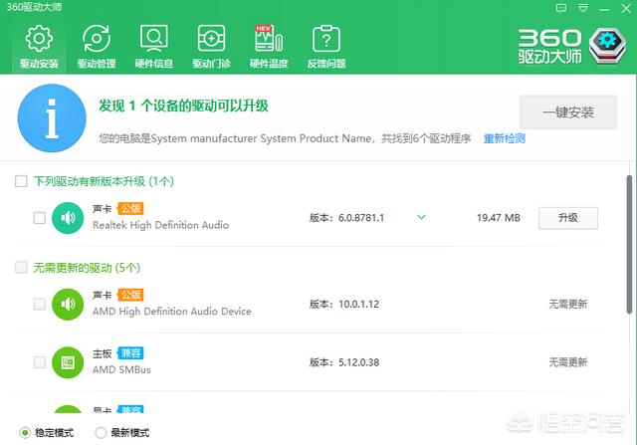This screenshot has height=445, width=637.
Task: Select the 最新模式 radio button
Action: coord(101,432)
